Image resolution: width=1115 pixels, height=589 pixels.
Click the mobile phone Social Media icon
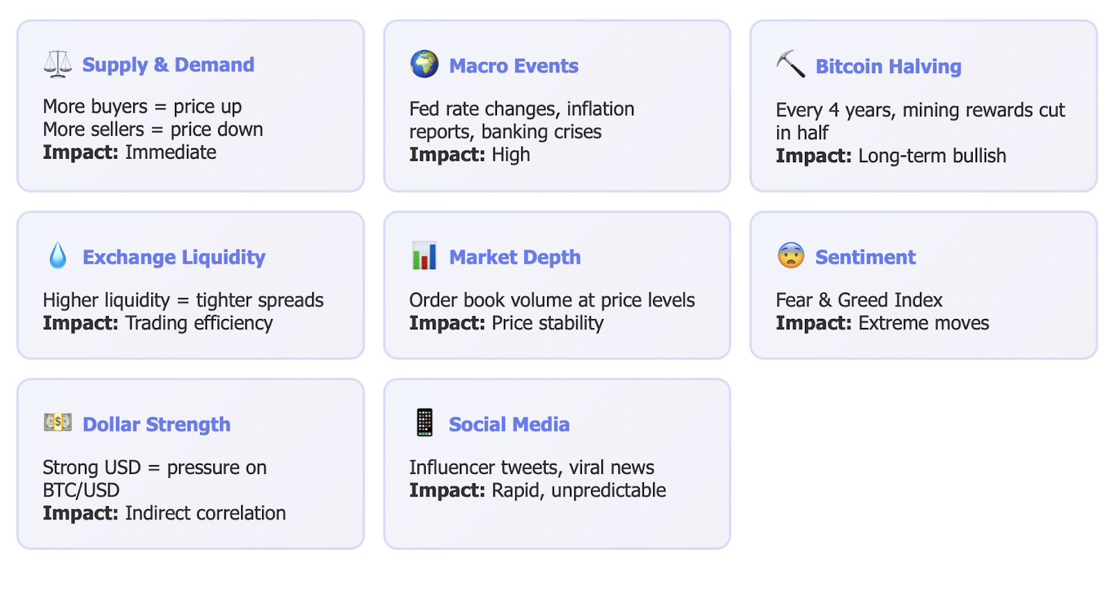coord(424,423)
